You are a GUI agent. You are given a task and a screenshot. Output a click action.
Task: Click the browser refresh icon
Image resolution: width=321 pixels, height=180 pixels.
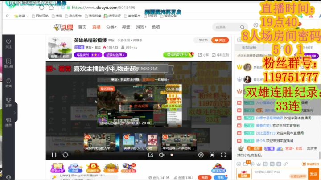[41, 8]
